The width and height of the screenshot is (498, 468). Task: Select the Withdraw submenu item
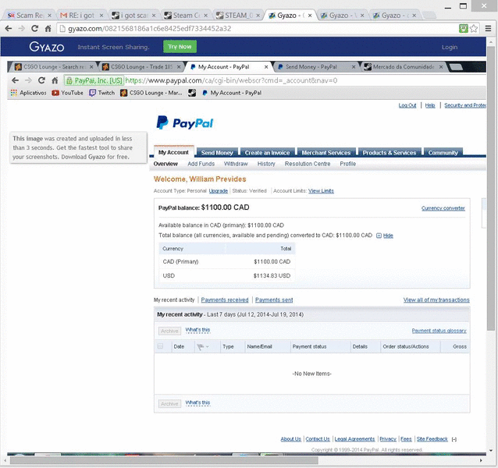point(236,164)
